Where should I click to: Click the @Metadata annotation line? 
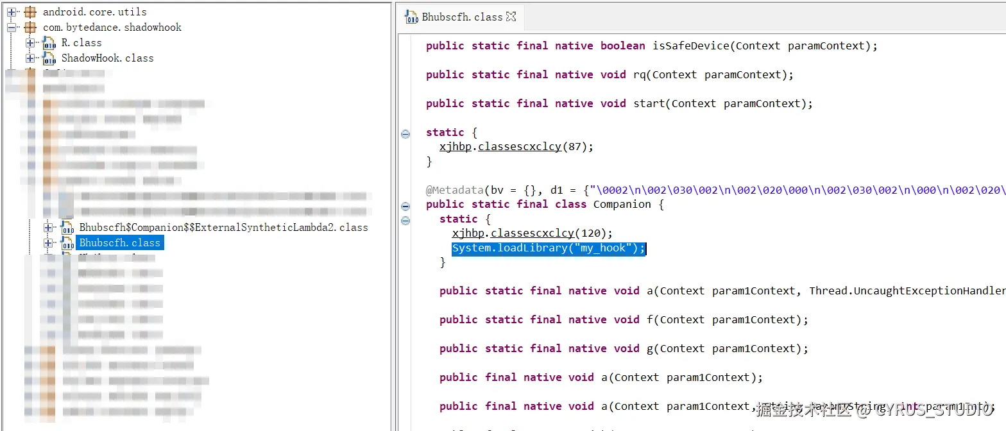(715, 190)
